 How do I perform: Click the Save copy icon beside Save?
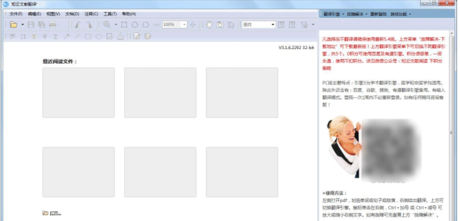click(x=41, y=25)
